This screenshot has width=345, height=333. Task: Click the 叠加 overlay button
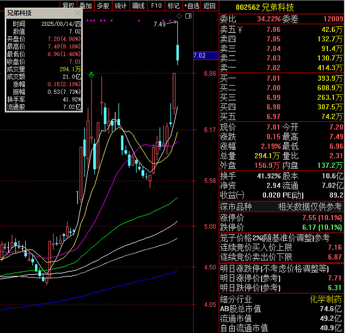pyautogui.click(x=86, y=5)
